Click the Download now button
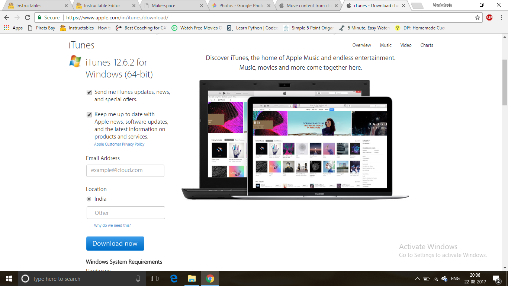 [x=115, y=244]
